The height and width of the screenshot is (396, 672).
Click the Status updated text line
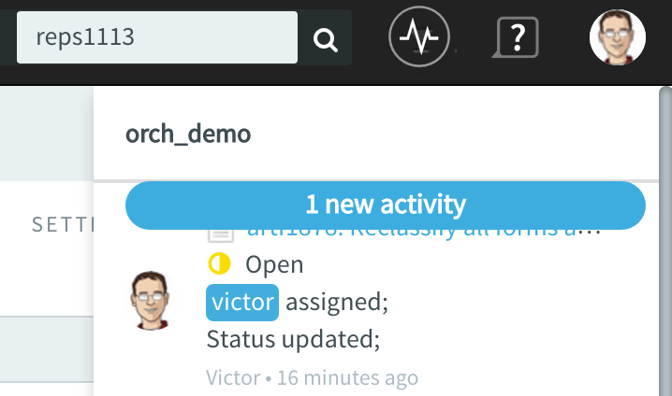click(x=293, y=340)
